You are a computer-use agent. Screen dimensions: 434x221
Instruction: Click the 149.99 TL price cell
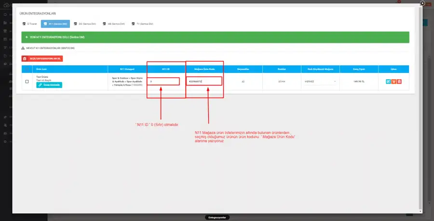pos(359,82)
